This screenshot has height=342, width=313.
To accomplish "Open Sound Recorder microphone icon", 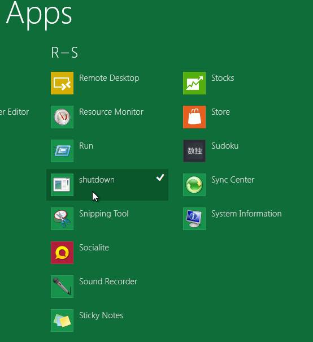I will point(62,287).
